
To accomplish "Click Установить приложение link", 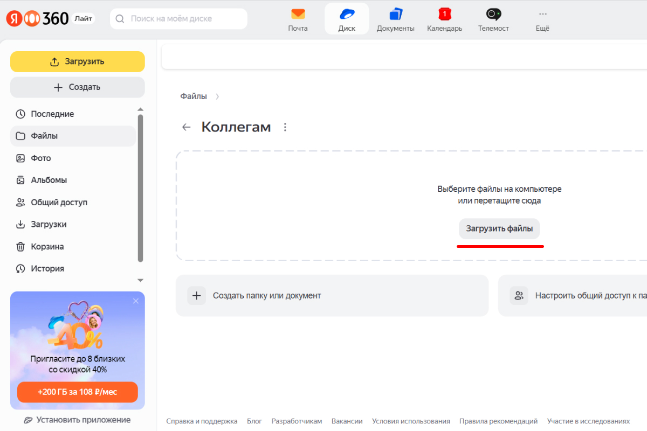I will point(78,420).
